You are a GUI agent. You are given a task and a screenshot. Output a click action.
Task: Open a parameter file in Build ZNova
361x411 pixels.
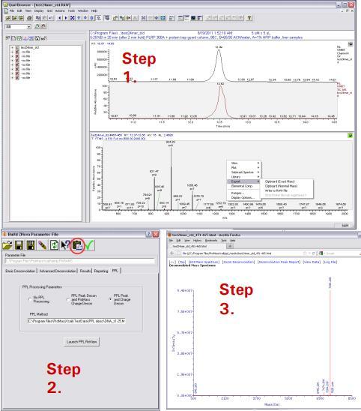point(7,245)
